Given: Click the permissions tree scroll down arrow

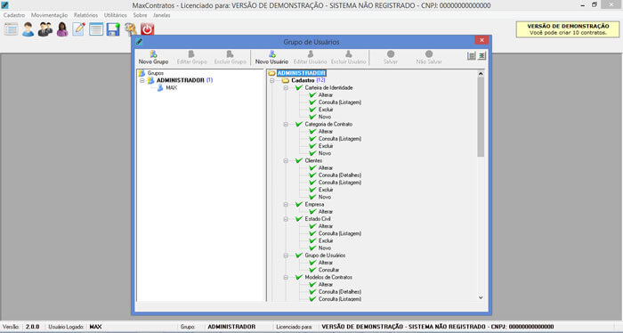Looking at the screenshot, I should [x=481, y=297].
